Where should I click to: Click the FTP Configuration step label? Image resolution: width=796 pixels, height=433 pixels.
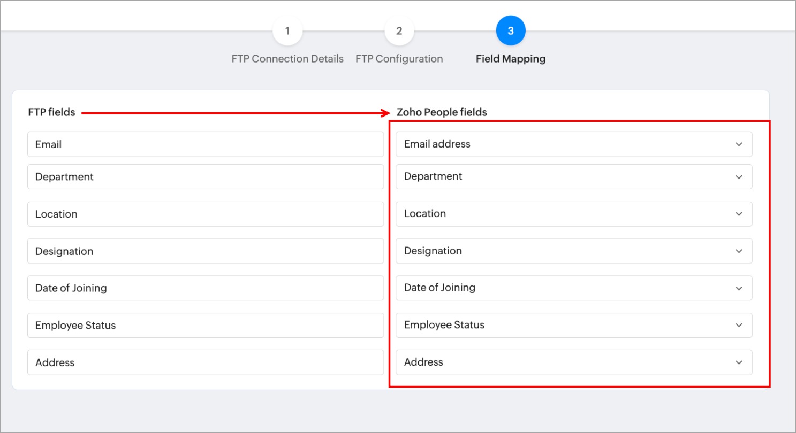pos(399,59)
